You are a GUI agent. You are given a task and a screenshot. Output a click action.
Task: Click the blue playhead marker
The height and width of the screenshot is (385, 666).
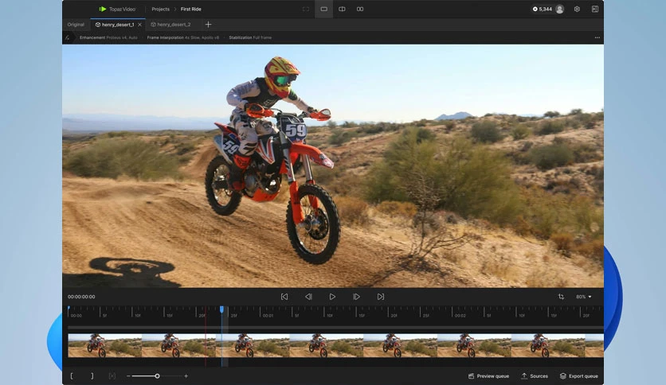coord(221,309)
